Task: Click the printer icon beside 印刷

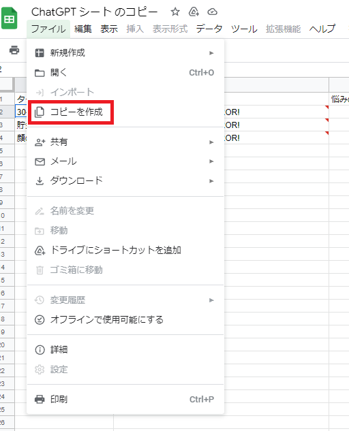Action: click(x=40, y=399)
